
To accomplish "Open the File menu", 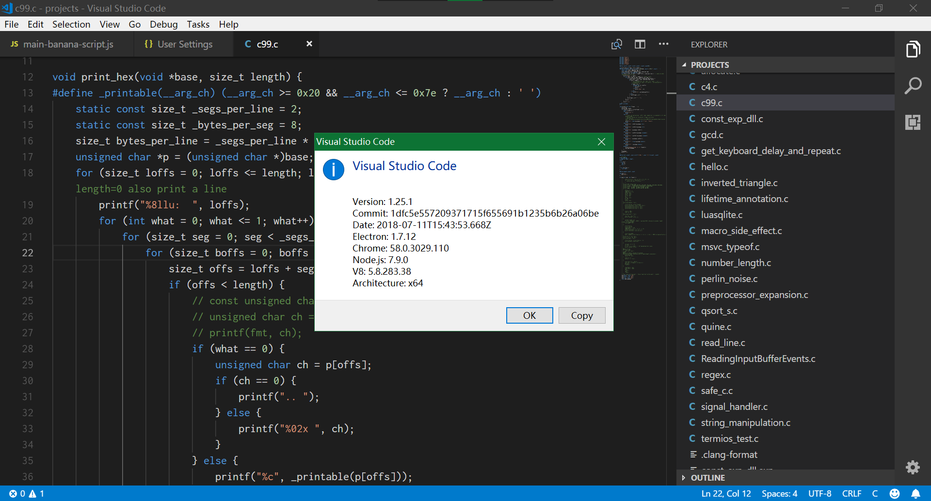I will coord(12,24).
